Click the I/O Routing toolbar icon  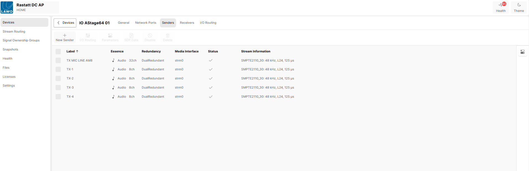pyautogui.click(x=88, y=36)
